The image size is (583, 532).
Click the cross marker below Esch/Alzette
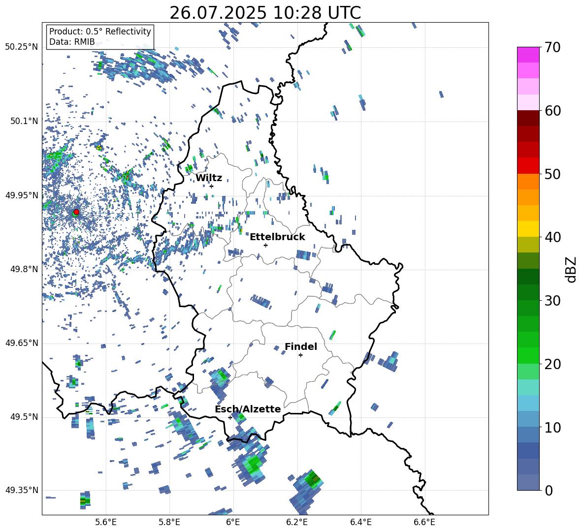click(230, 417)
